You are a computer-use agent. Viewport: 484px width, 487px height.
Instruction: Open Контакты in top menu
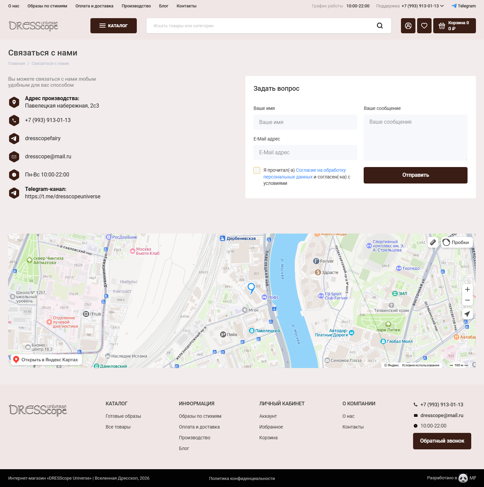pyautogui.click(x=187, y=6)
